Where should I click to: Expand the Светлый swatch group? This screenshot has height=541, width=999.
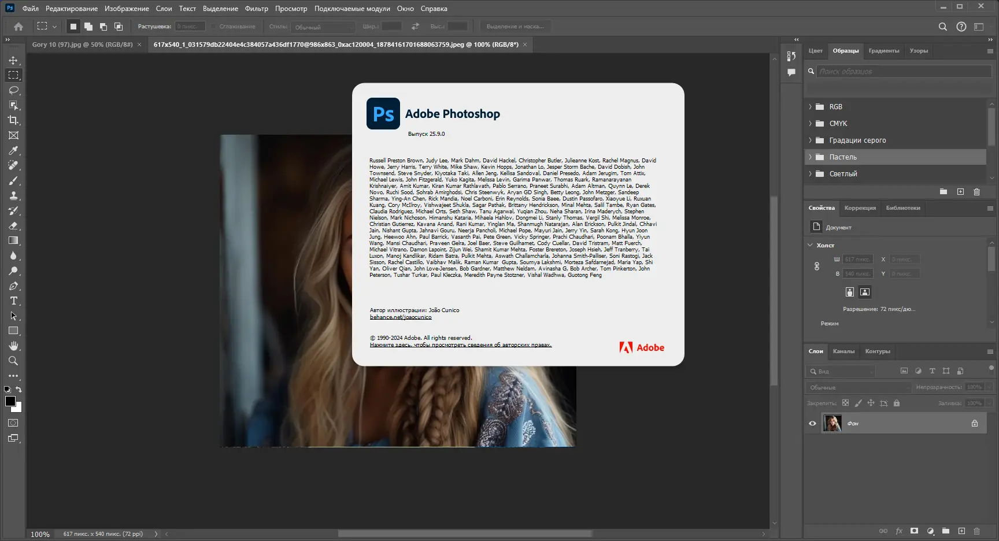click(x=811, y=174)
